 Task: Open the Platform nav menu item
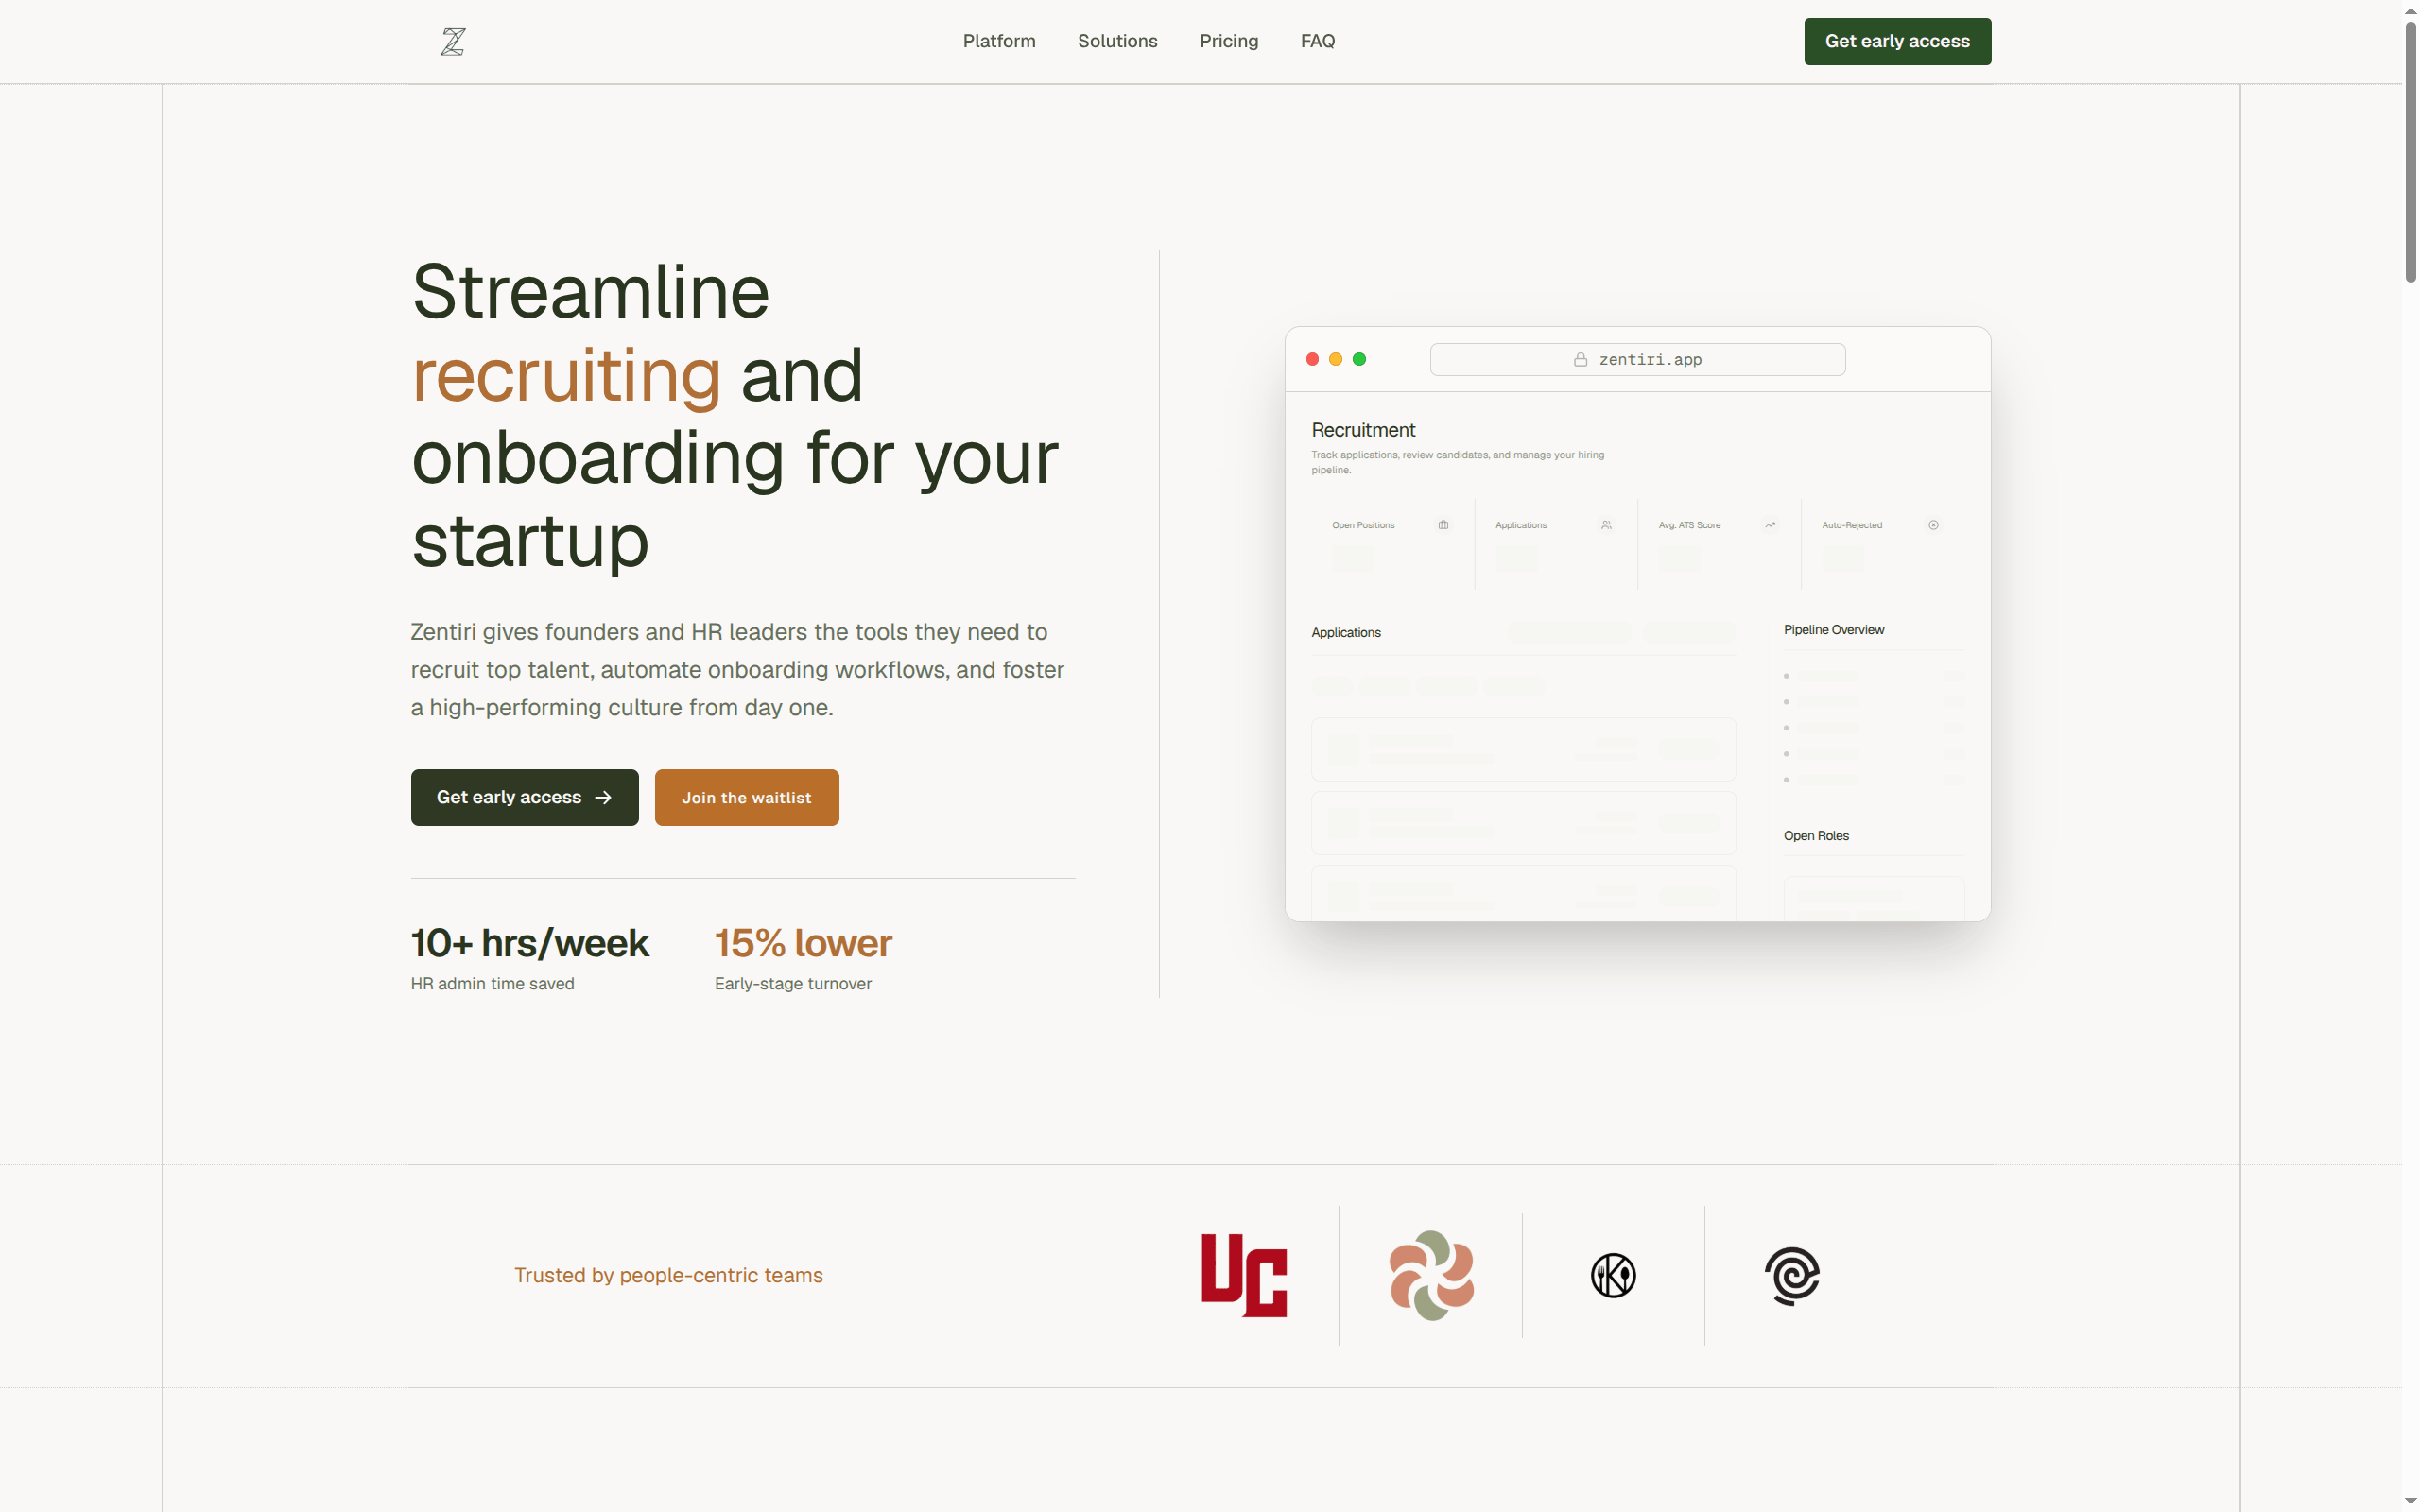(999, 41)
